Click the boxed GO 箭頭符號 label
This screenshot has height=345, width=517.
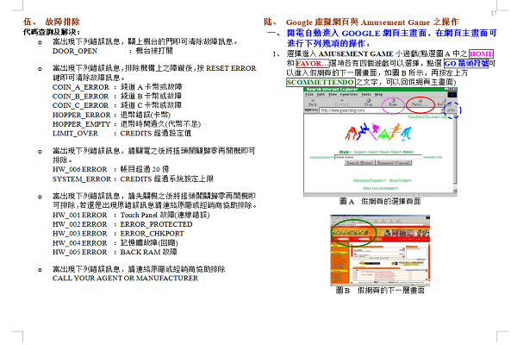coord(466,63)
